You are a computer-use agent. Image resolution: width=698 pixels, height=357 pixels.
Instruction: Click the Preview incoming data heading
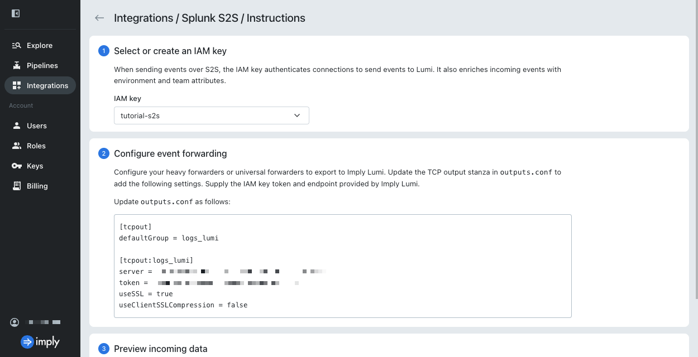161,349
